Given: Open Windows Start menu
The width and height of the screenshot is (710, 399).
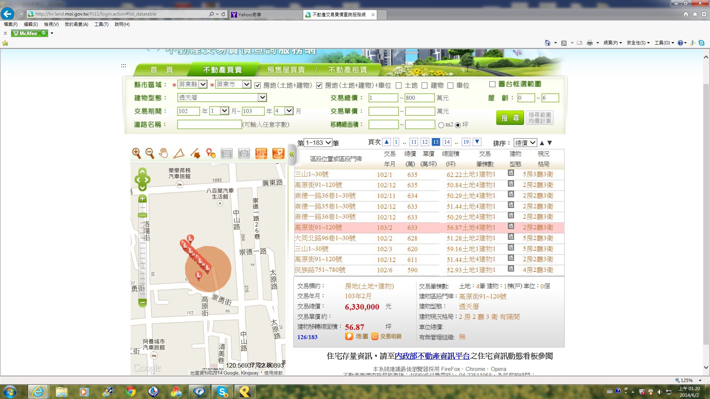Looking at the screenshot, I should [x=10, y=392].
